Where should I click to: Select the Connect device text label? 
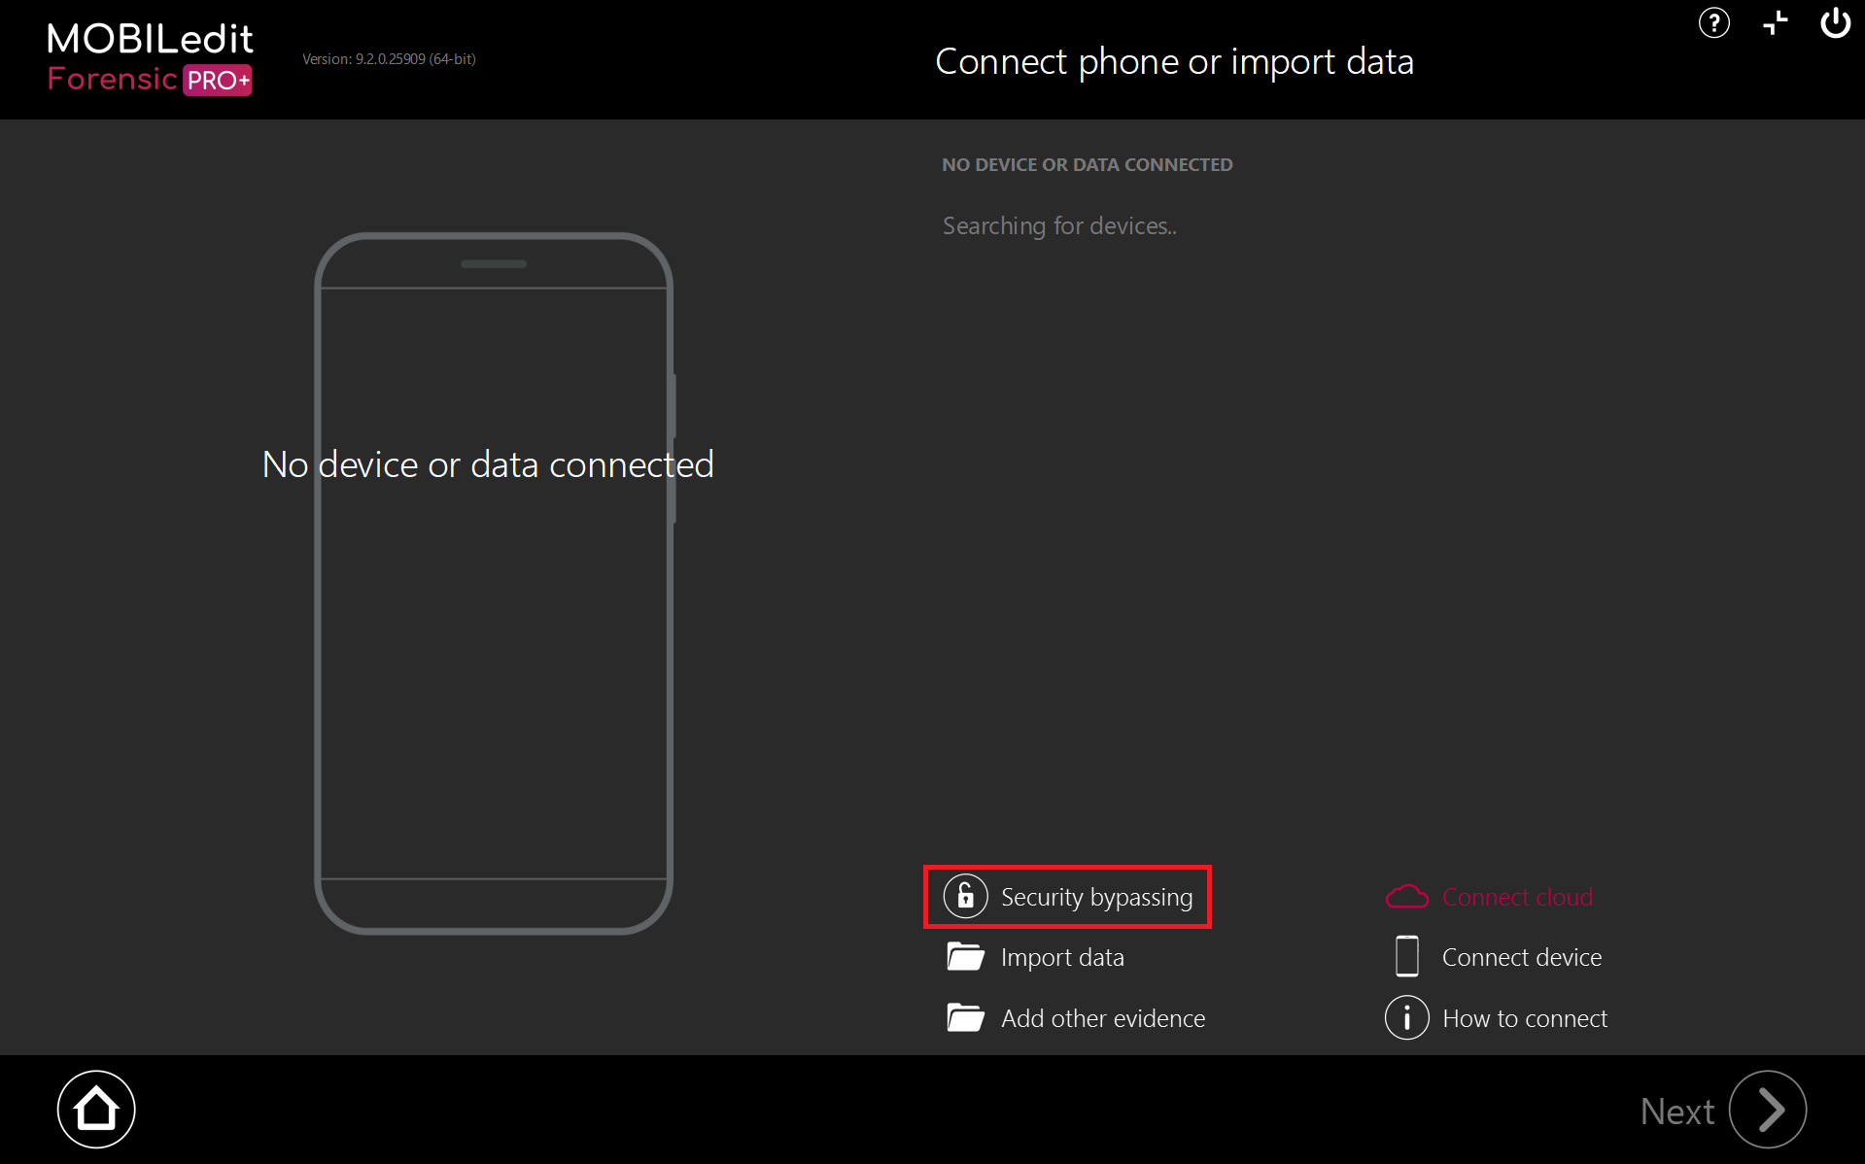coord(1522,957)
